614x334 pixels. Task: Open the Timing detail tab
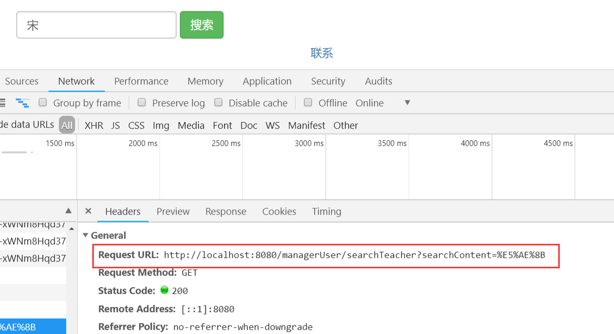(x=327, y=212)
